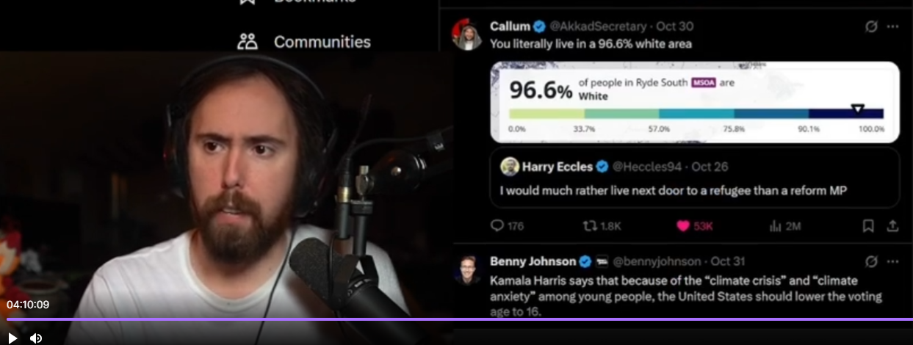Click Callum's profile avatar
913x345 pixels.
[467, 35]
